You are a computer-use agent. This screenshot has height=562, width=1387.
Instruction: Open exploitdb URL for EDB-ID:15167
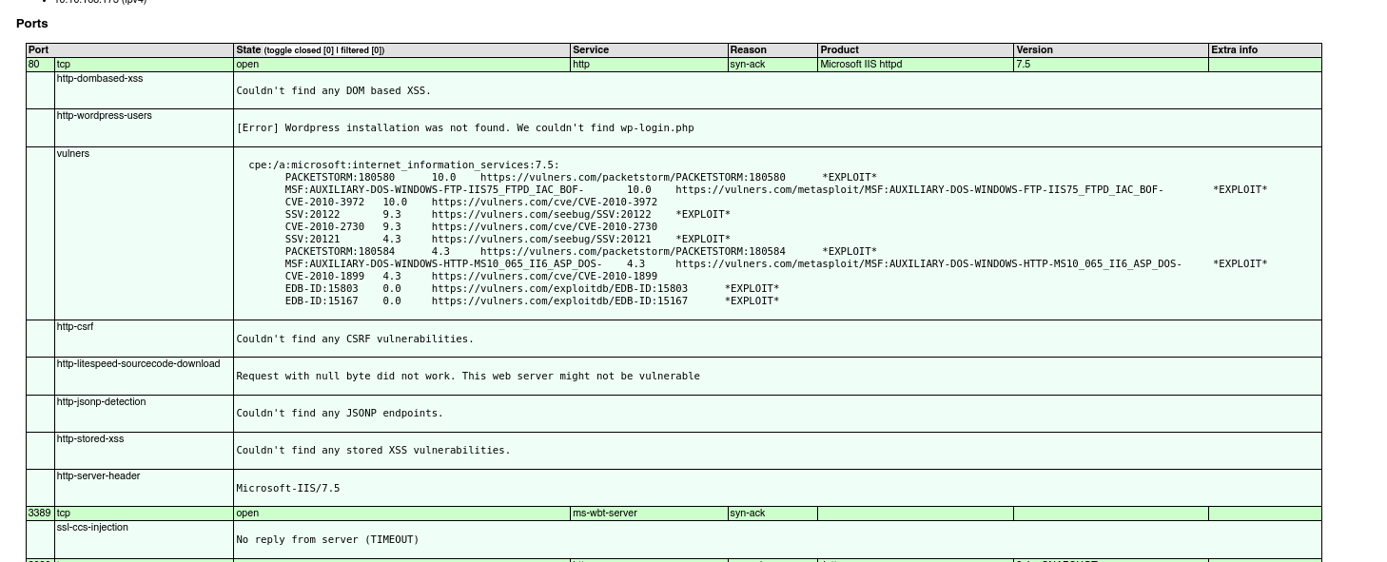[559, 301]
